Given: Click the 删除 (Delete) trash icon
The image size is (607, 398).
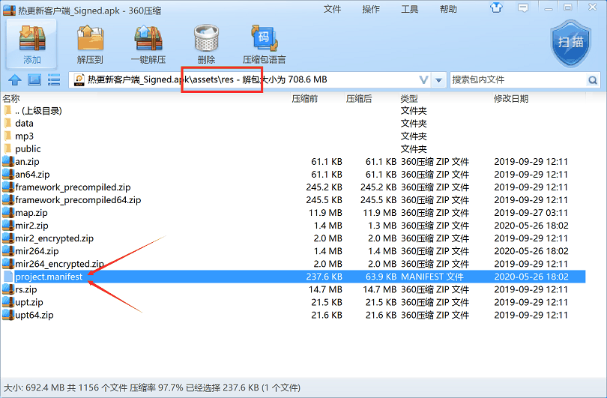Looking at the screenshot, I should 206,43.
